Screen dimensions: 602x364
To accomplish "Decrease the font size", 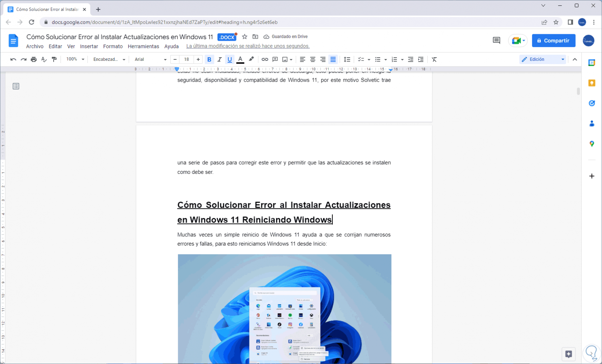I will click(175, 59).
